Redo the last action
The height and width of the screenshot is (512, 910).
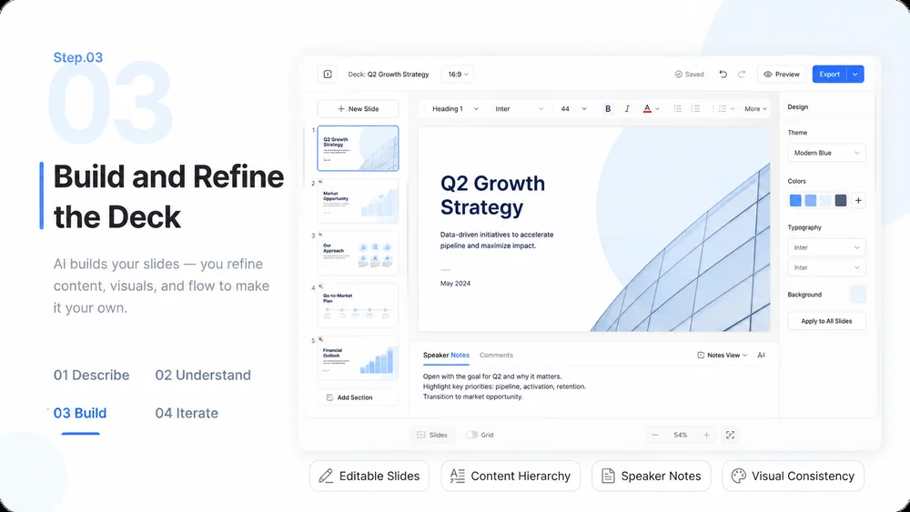pyautogui.click(x=741, y=75)
